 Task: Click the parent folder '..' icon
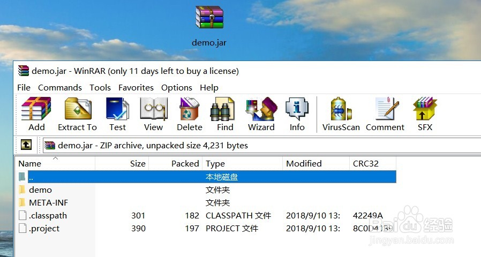click(x=22, y=177)
